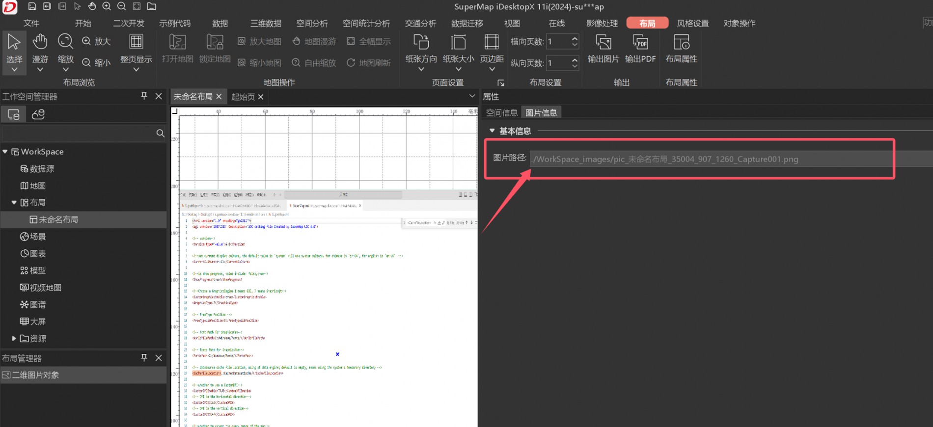The image size is (933, 427).
Task: Switch to 起始页 document tab
Action: pos(243,97)
